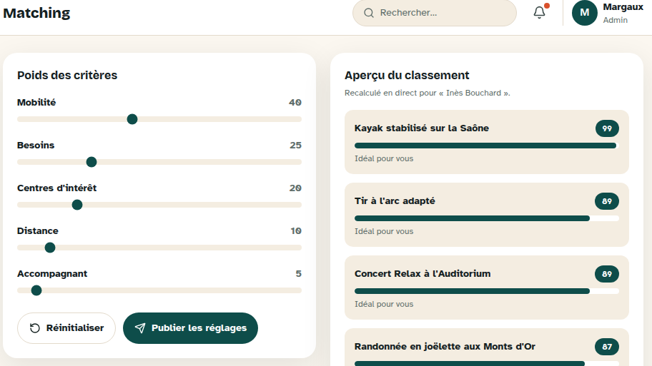The height and width of the screenshot is (366, 652).
Task: Click the 89 score badge on Tir à l'arc
Action: click(607, 201)
